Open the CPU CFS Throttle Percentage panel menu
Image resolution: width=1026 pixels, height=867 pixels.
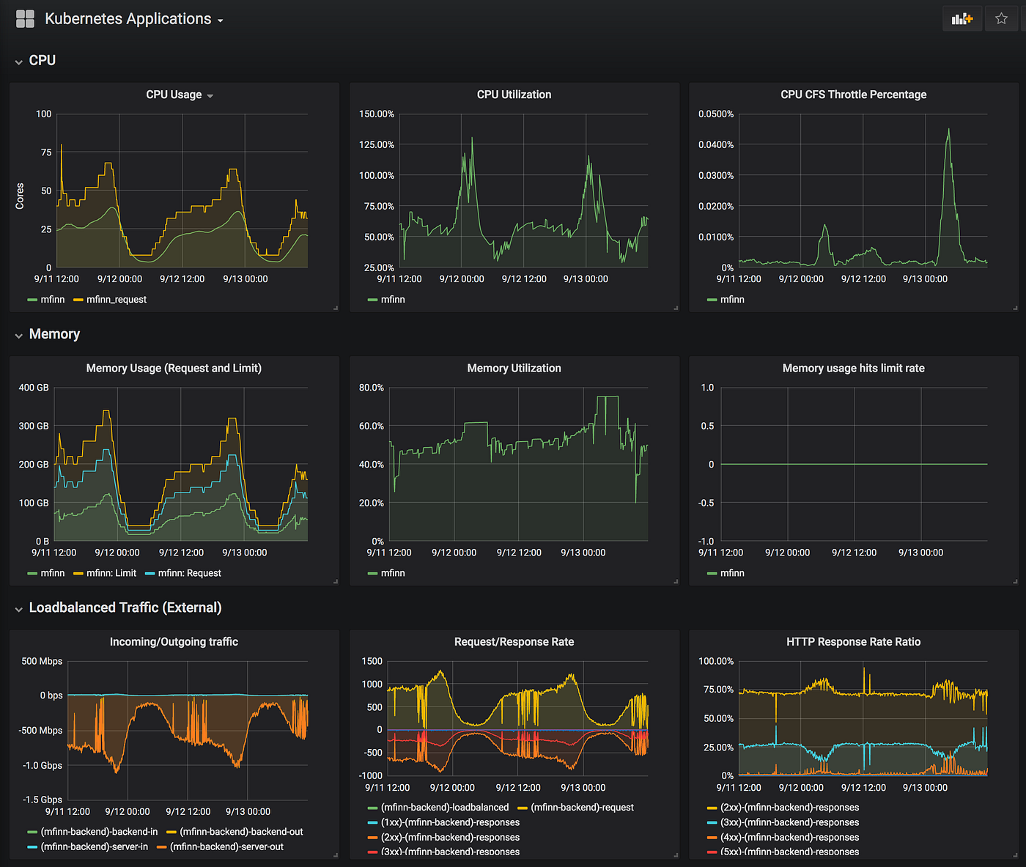tap(853, 95)
